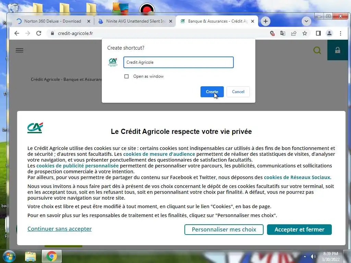
Task: Open the side panel icon
Action: point(318,33)
